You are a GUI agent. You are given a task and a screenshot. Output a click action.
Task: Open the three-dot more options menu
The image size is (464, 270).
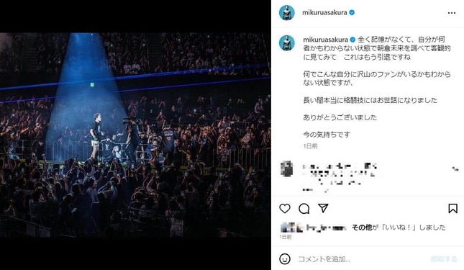[452, 13]
